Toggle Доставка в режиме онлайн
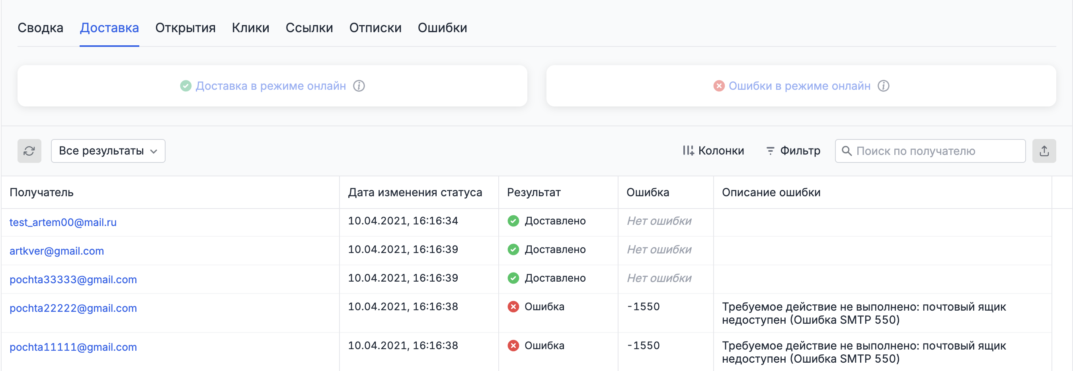The image size is (1073, 371). click(271, 86)
